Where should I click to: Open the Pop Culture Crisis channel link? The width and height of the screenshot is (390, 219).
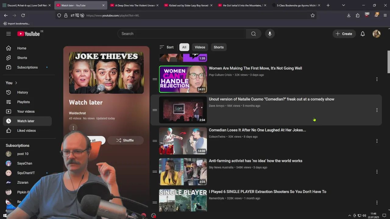click(x=220, y=75)
